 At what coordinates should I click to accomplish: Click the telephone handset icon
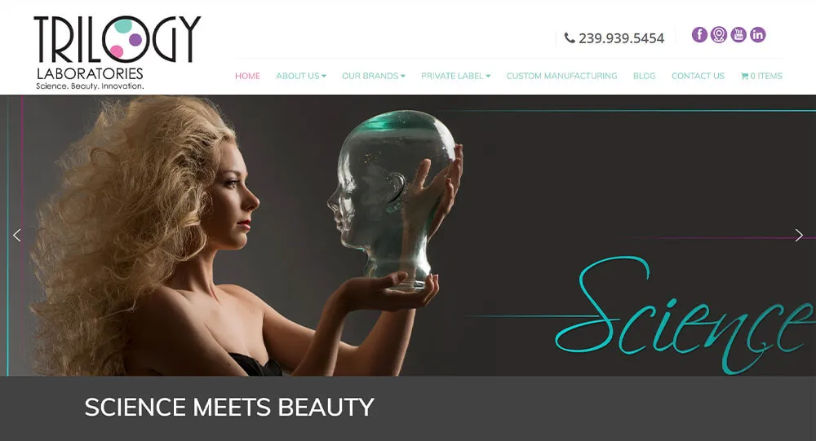pyautogui.click(x=570, y=38)
